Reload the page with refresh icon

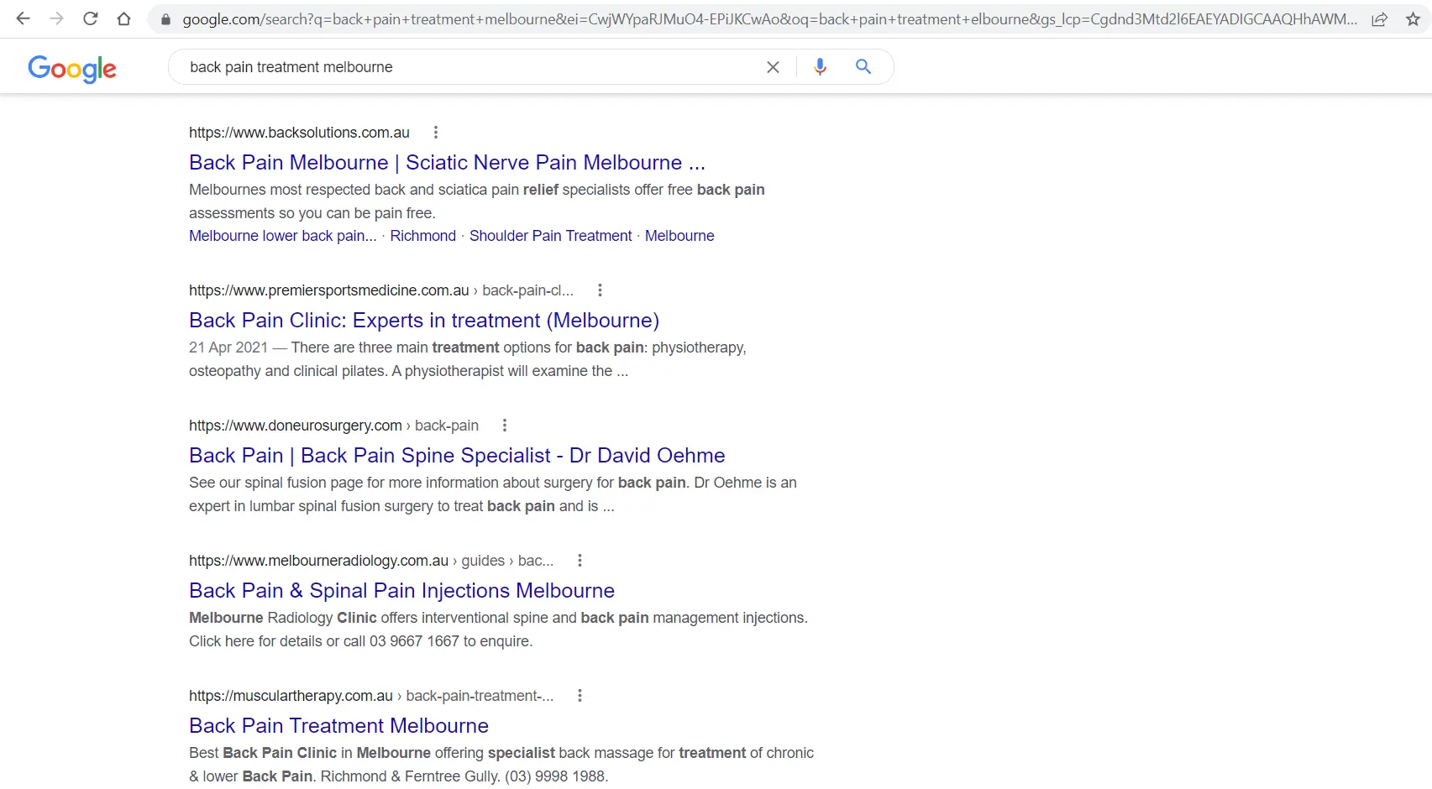tap(90, 18)
